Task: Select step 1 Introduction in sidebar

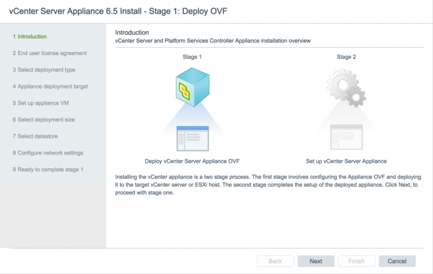Action: pos(30,36)
